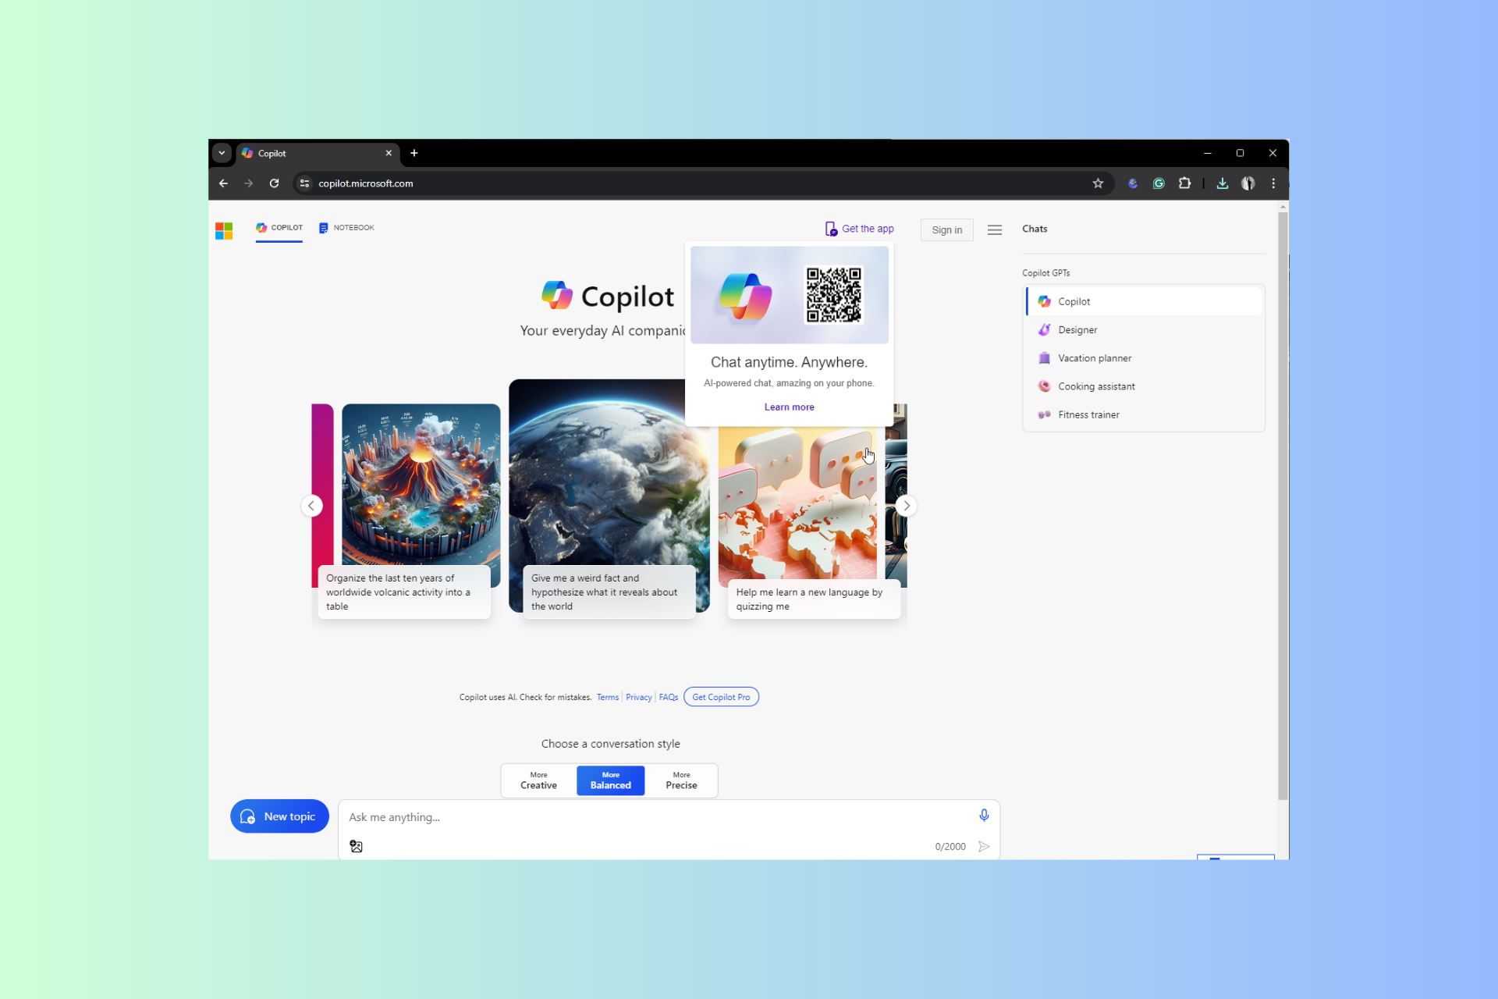Choose More Balanced conversation style
Viewport: 1498px width, 999px height.
tap(610, 780)
